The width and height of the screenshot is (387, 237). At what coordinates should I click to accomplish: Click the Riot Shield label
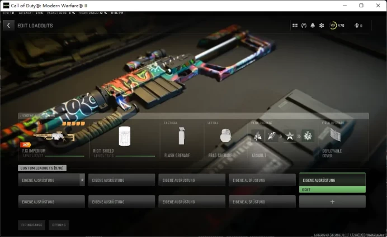[x=103, y=151]
